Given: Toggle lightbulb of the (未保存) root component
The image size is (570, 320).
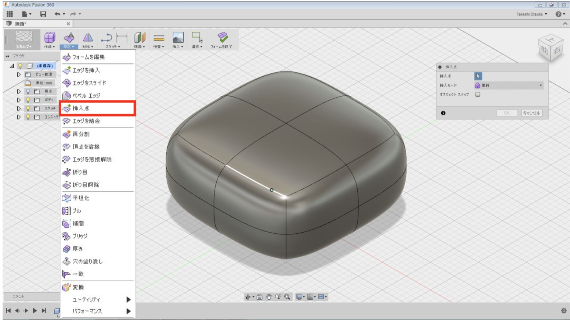Looking at the screenshot, I should click(21, 66).
